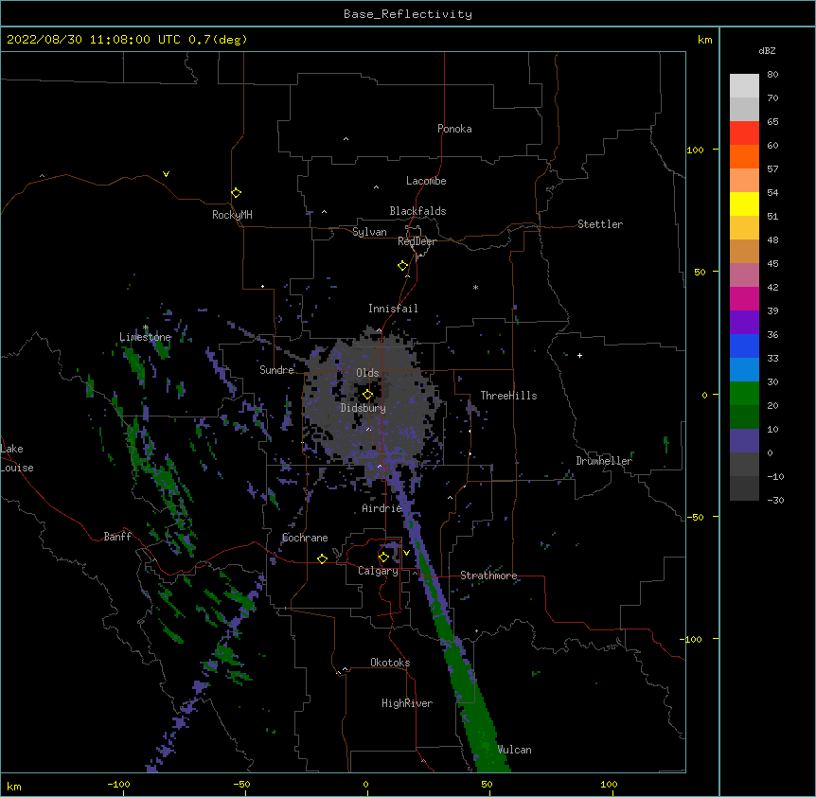Click the dBZ unit label above the legend
Image resolution: width=816 pixels, height=797 pixels.
point(767,50)
